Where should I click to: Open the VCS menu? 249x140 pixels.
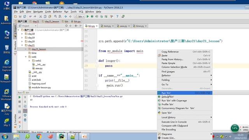(x=81, y=12)
